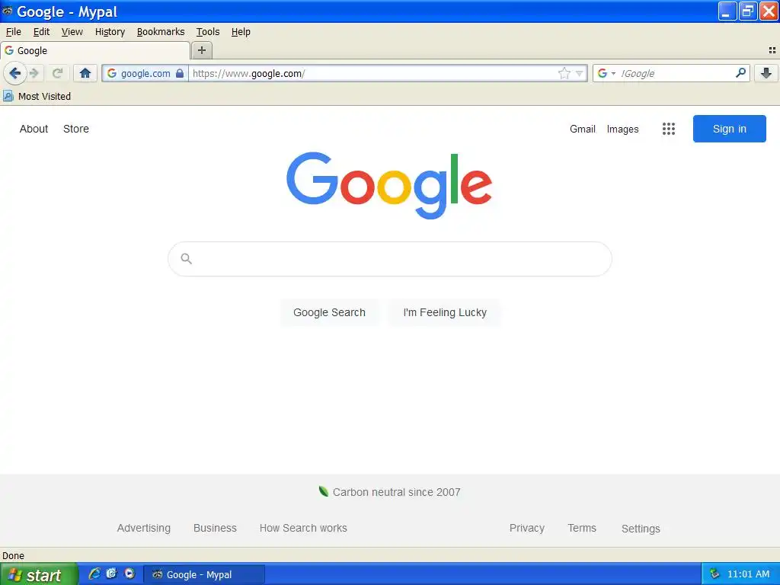Screen dimensions: 780x585
Task: Open the Business footer link
Action: coord(215,528)
